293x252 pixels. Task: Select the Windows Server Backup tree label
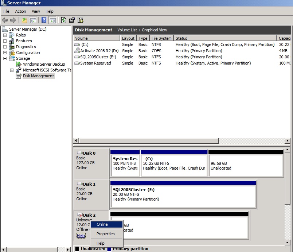coord(44,64)
